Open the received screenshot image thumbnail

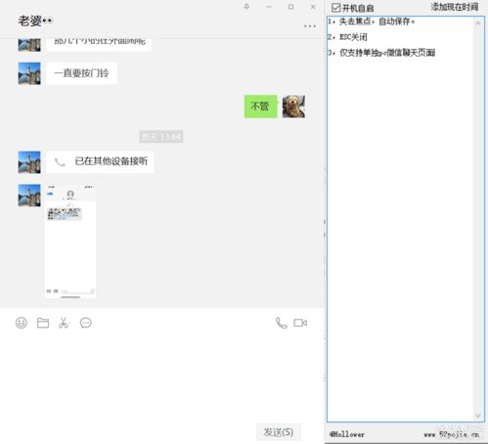tap(70, 241)
